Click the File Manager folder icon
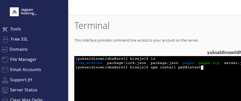Image resolution: width=241 pixels, height=101 pixels. (5, 60)
